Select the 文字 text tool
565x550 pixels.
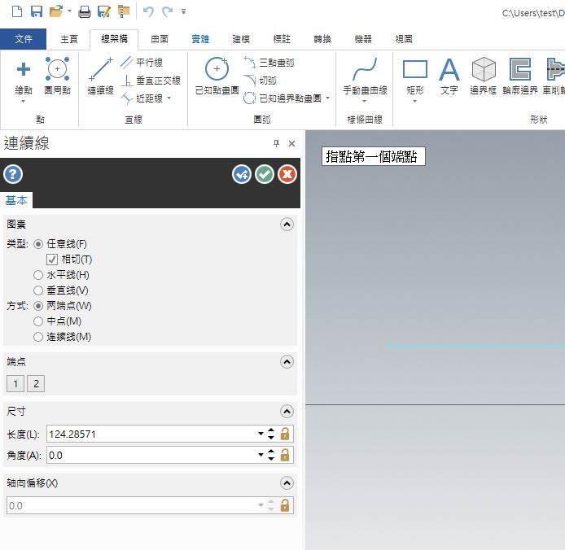pyautogui.click(x=449, y=76)
